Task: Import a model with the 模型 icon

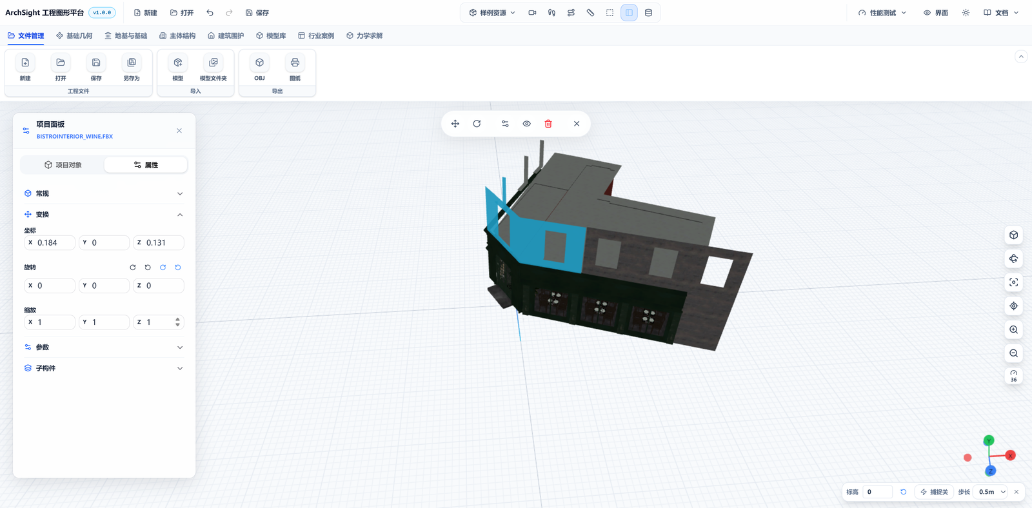Action: pyautogui.click(x=178, y=63)
